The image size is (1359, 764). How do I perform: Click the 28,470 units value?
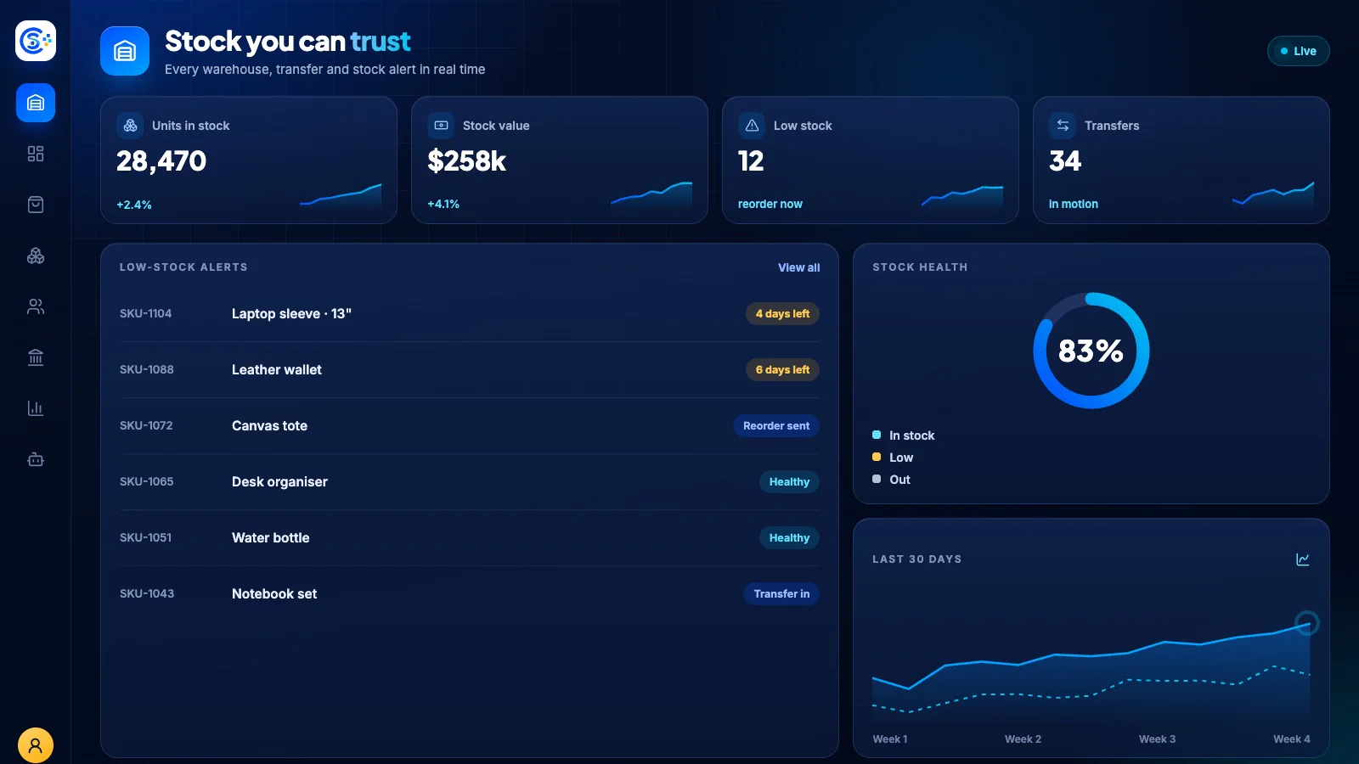161,161
